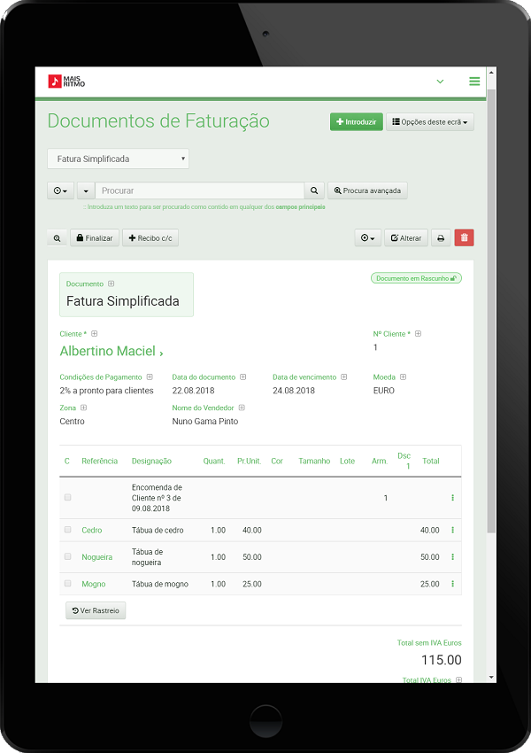
Task: Click the scrollbar down arrow
Action: pyautogui.click(x=491, y=677)
